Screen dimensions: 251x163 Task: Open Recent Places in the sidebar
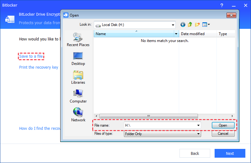(78, 40)
